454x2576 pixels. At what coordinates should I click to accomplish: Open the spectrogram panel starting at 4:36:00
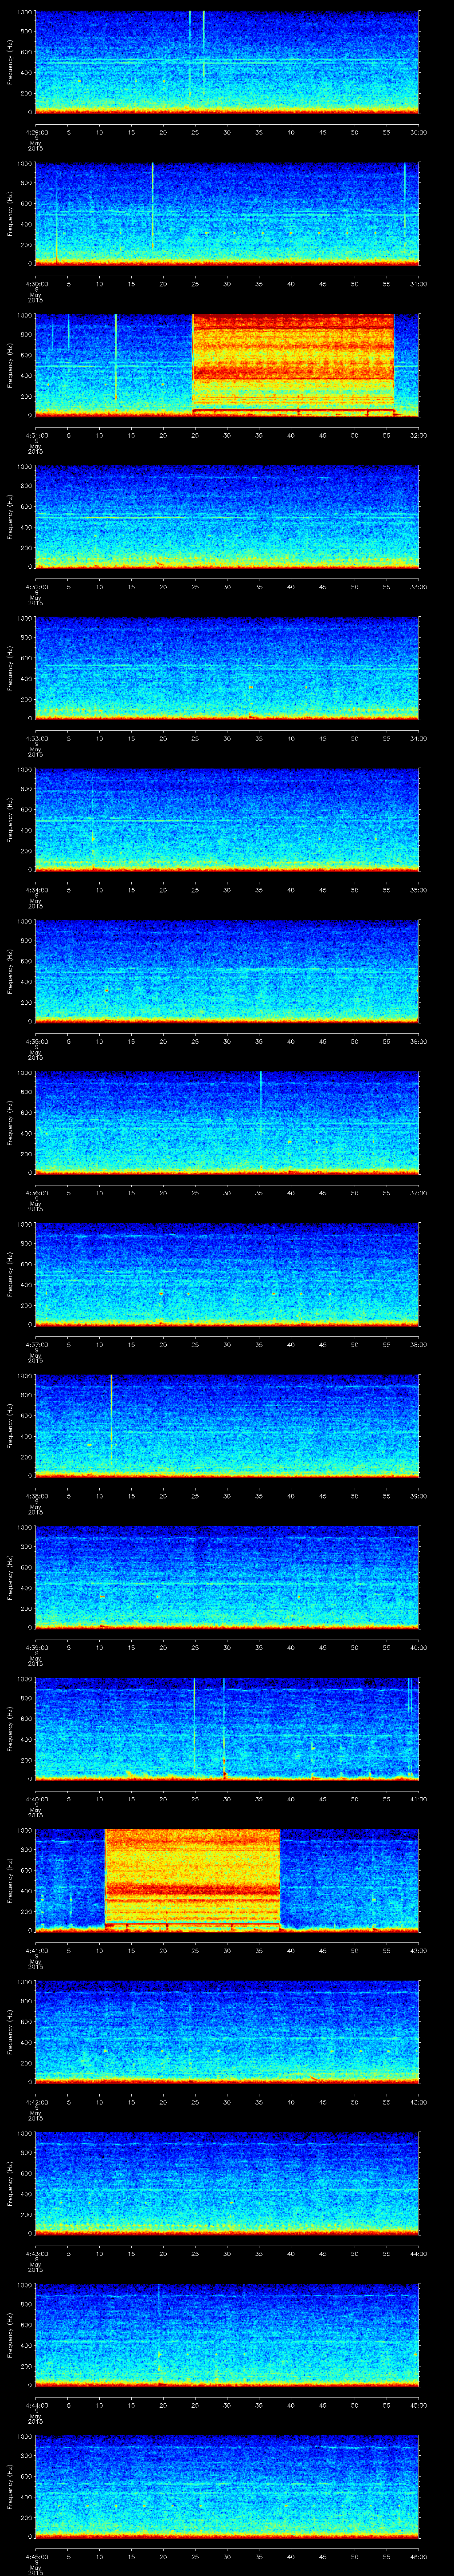click(227, 1122)
